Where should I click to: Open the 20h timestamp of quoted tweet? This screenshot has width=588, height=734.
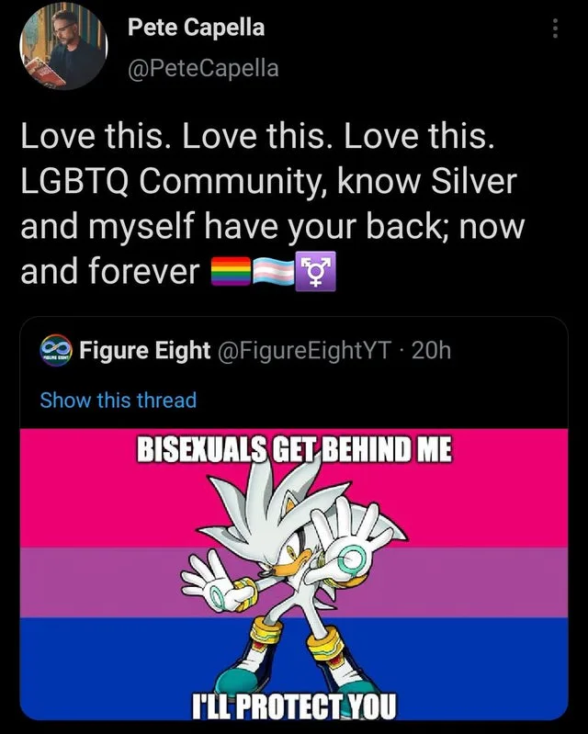pos(431,350)
